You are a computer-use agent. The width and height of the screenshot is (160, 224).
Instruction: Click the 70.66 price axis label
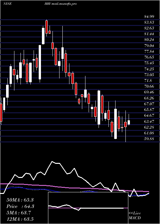point(149,86)
